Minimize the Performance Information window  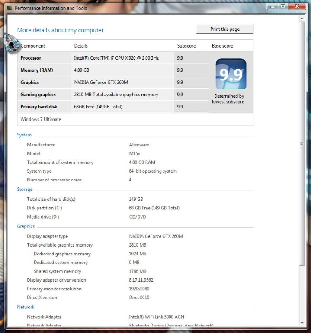coord(273,6)
